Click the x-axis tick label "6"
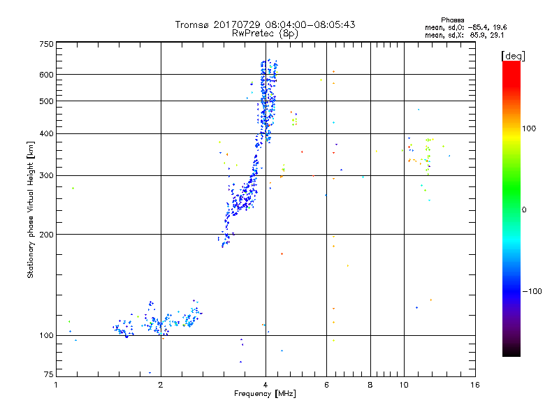The image size is (559, 419). click(326, 385)
